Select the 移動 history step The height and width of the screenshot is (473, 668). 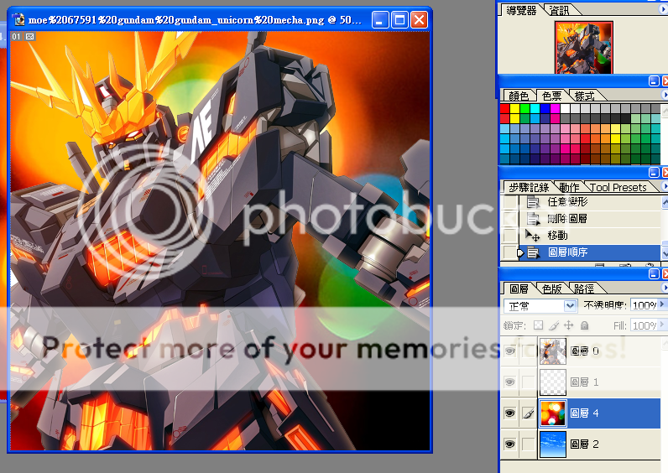(557, 236)
